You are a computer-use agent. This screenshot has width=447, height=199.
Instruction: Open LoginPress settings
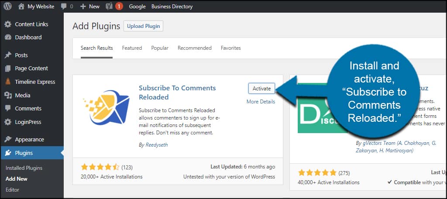(x=28, y=122)
